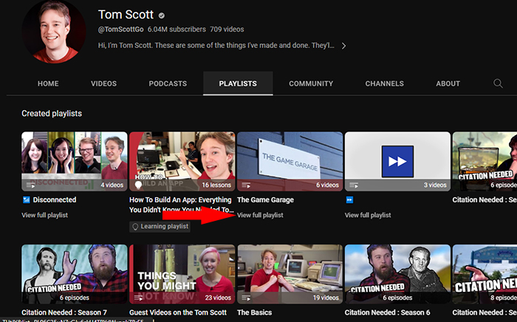Click the channel description text
This screenshot has height=322, width=517.
coord(216,46)
